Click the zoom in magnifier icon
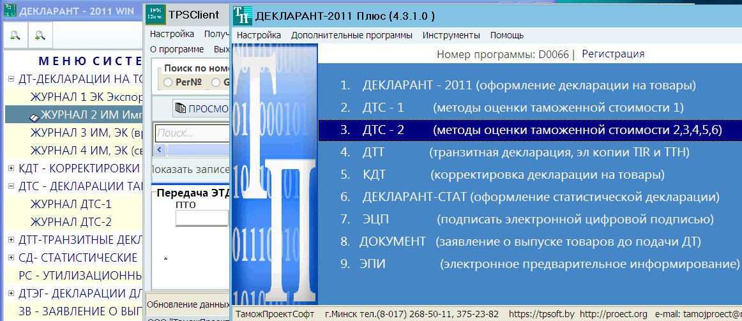 click(40, 36)
